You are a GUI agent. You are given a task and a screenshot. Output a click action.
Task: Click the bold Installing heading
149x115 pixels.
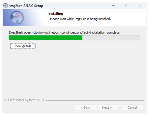pos(56,14)
